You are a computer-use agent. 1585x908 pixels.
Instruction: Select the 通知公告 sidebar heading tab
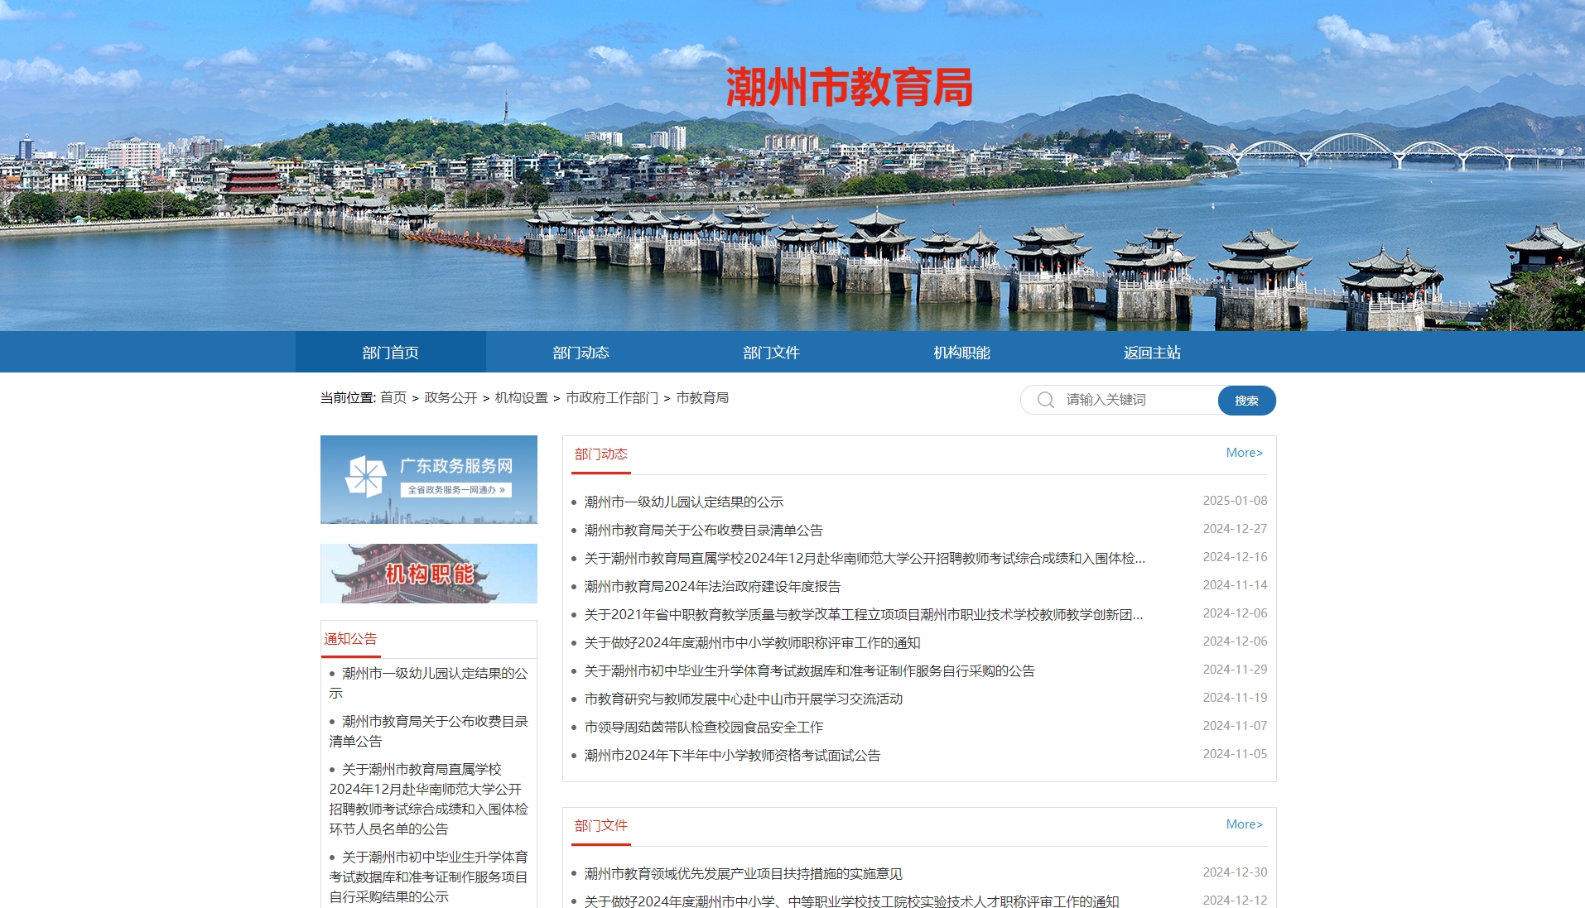tap(350, 639)
